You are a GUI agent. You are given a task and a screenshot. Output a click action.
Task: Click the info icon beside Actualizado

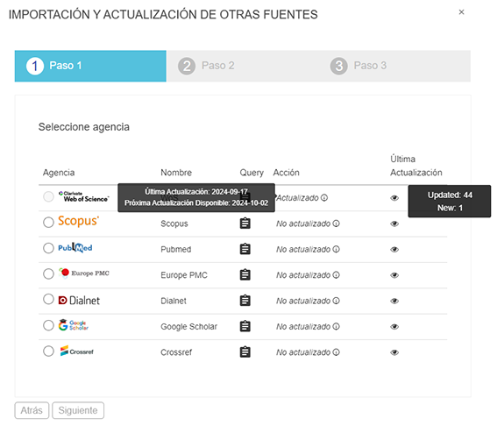pos(324,198)
